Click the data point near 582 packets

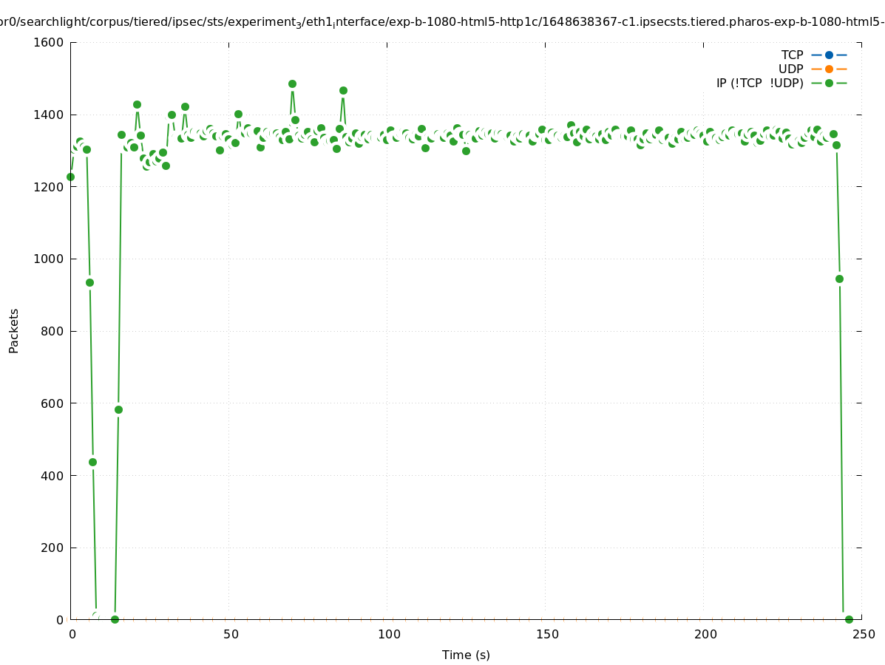click(x=118, y=409)
